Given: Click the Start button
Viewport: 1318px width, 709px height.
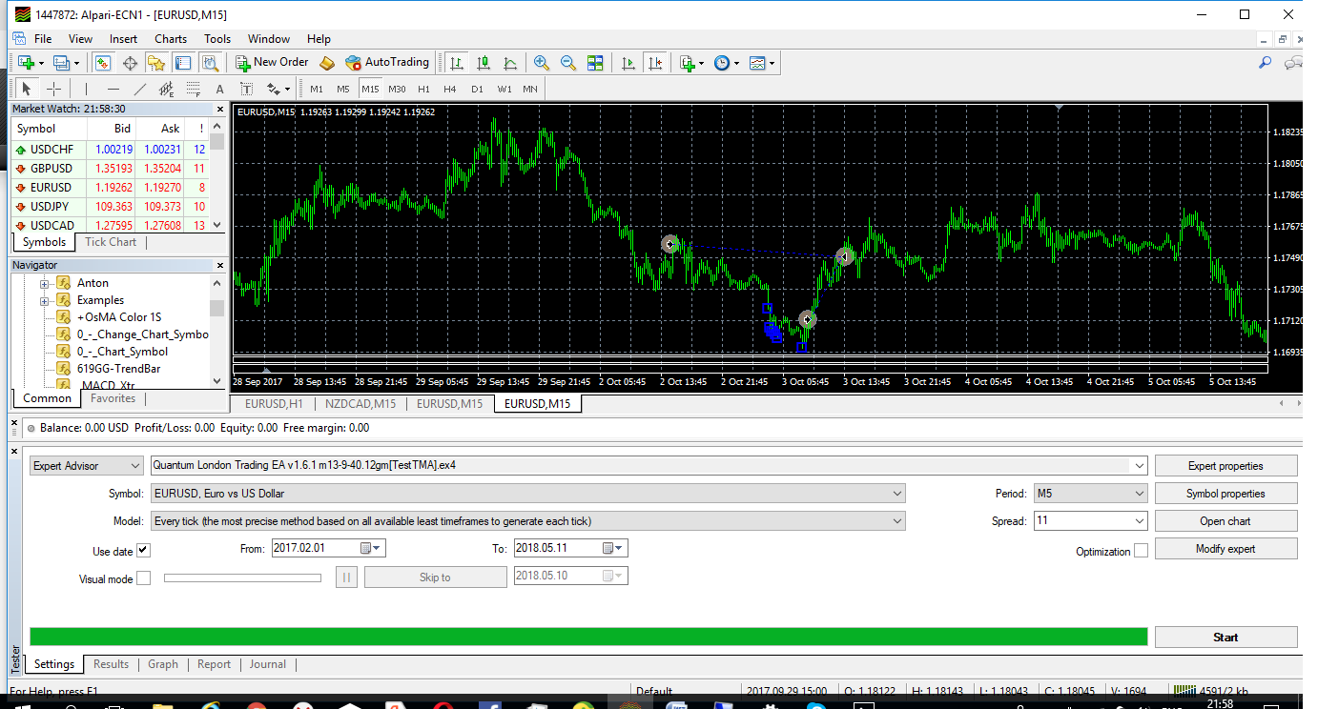Looking at the screenshot, I should point(1225,638).
